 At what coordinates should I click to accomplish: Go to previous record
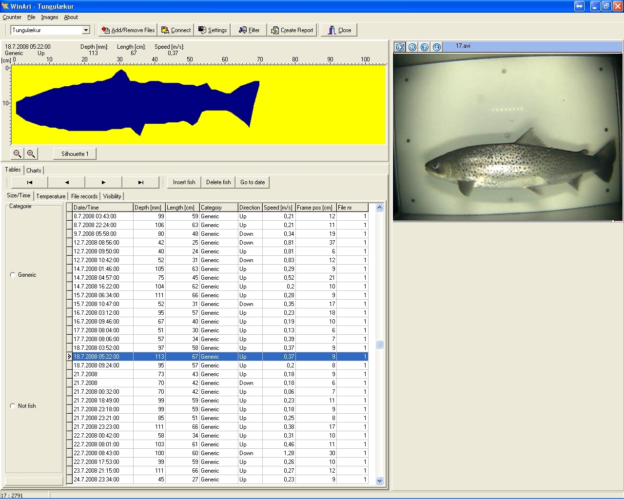tap(67, 182)
